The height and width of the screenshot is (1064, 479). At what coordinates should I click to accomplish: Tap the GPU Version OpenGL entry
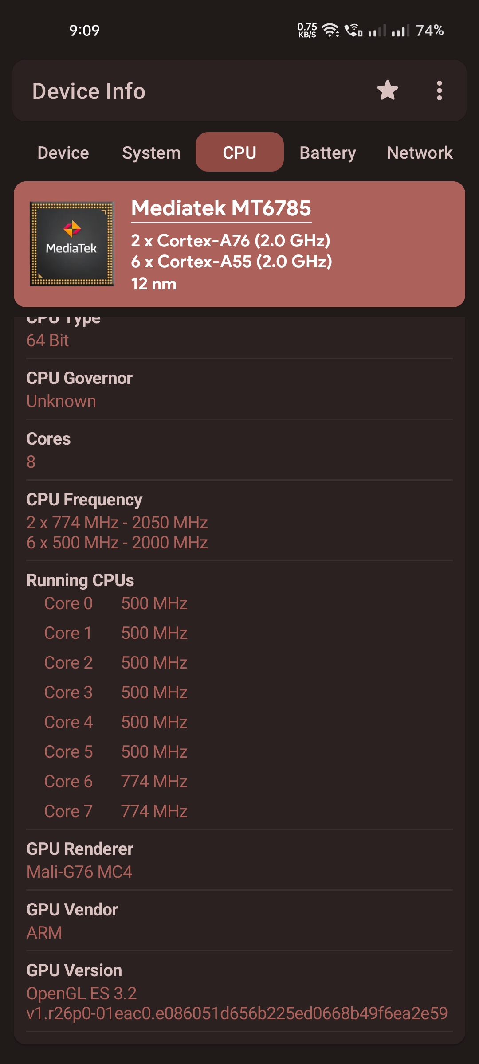239,991
